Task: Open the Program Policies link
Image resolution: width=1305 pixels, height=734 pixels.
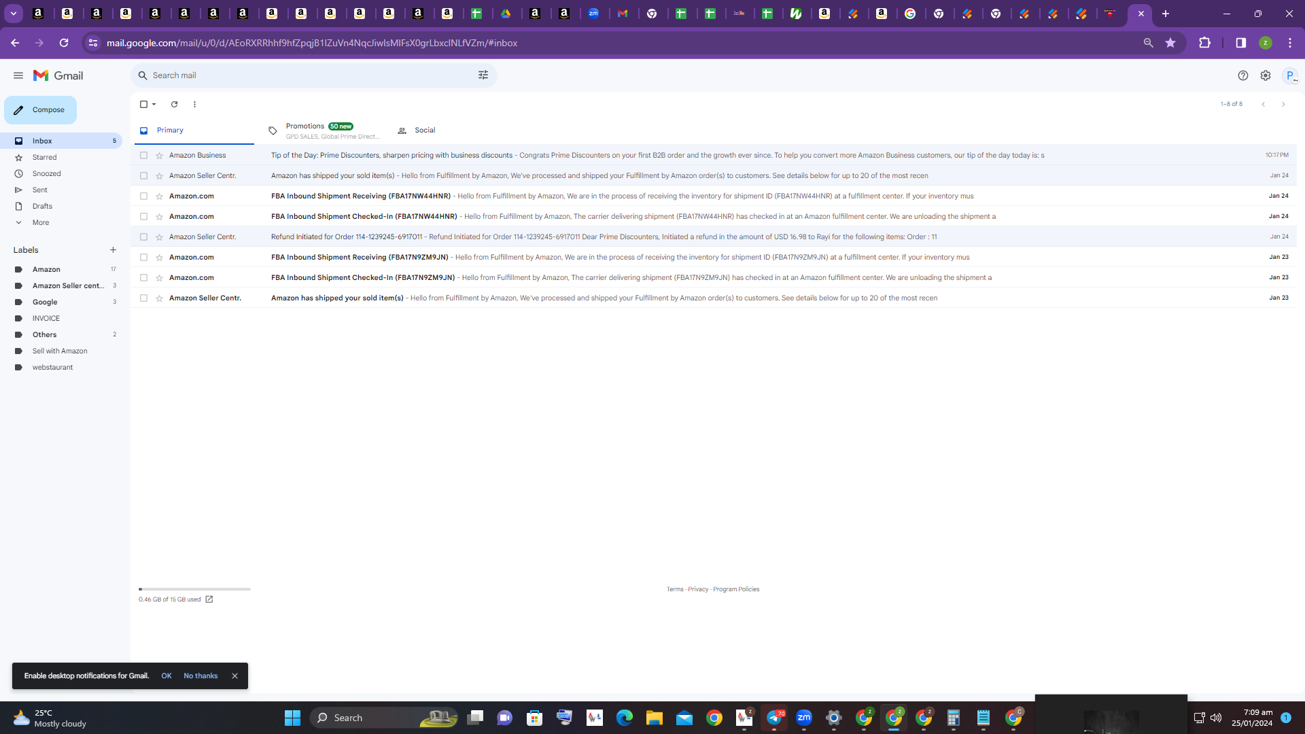Action: (736, 589)
